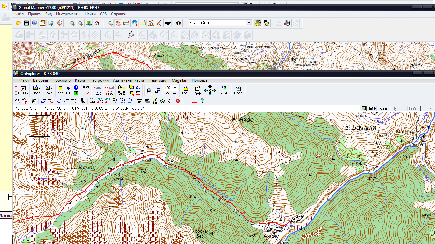Open the Навигация menu in OziExplorer
435x244 pixels.
click(x=157, y=80)
